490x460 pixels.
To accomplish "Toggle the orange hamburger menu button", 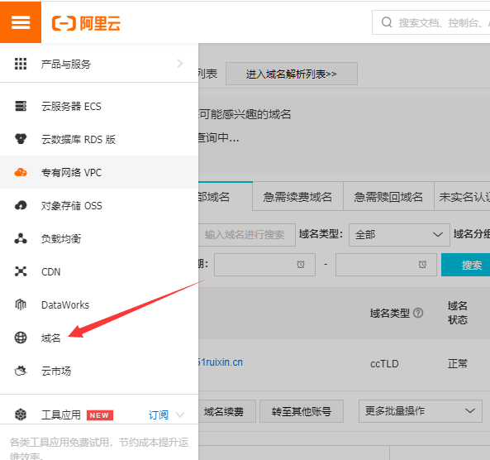I will point(21,22).
